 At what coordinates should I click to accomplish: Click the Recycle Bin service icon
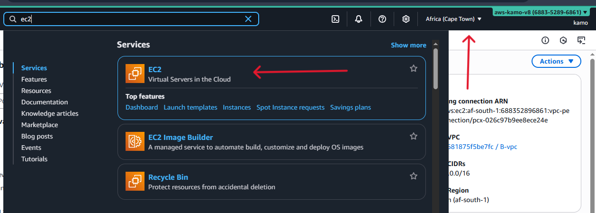pyautogui.click(x=135, y=181)
